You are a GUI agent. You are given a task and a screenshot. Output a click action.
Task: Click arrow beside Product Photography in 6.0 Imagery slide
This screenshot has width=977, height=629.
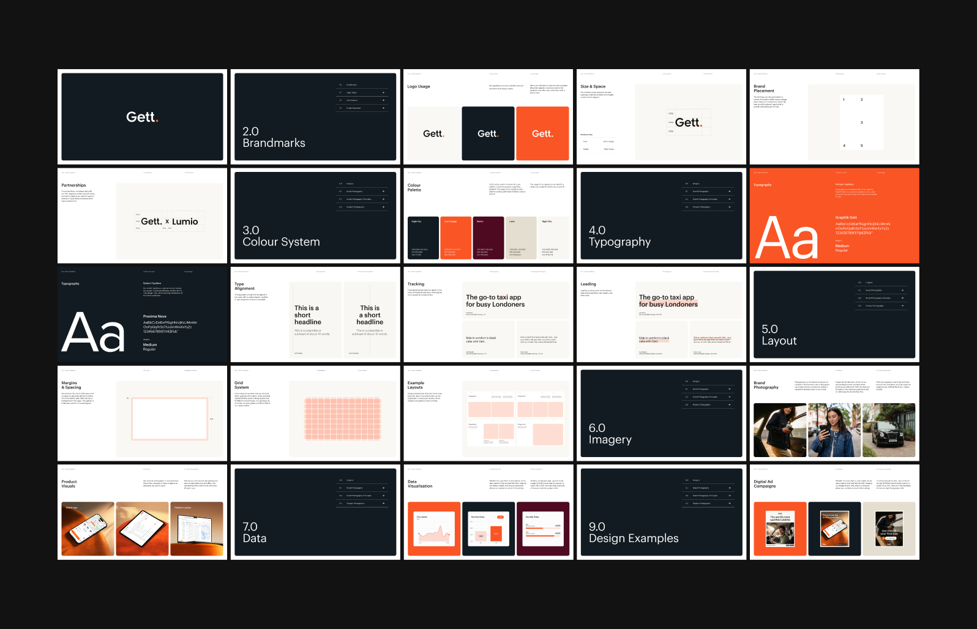pyautogui.click(x=730, y=404)
